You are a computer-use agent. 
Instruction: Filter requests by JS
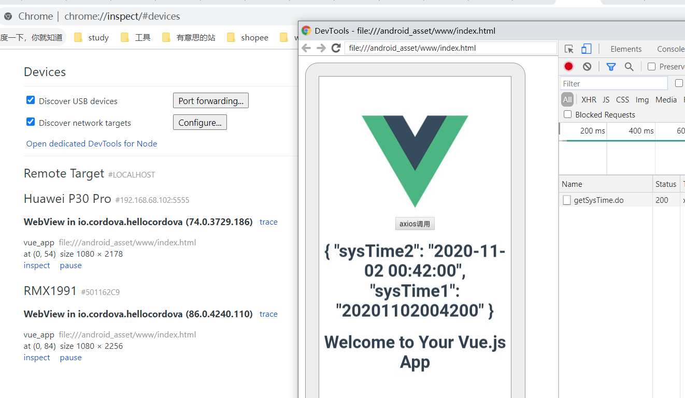(606, 99)
